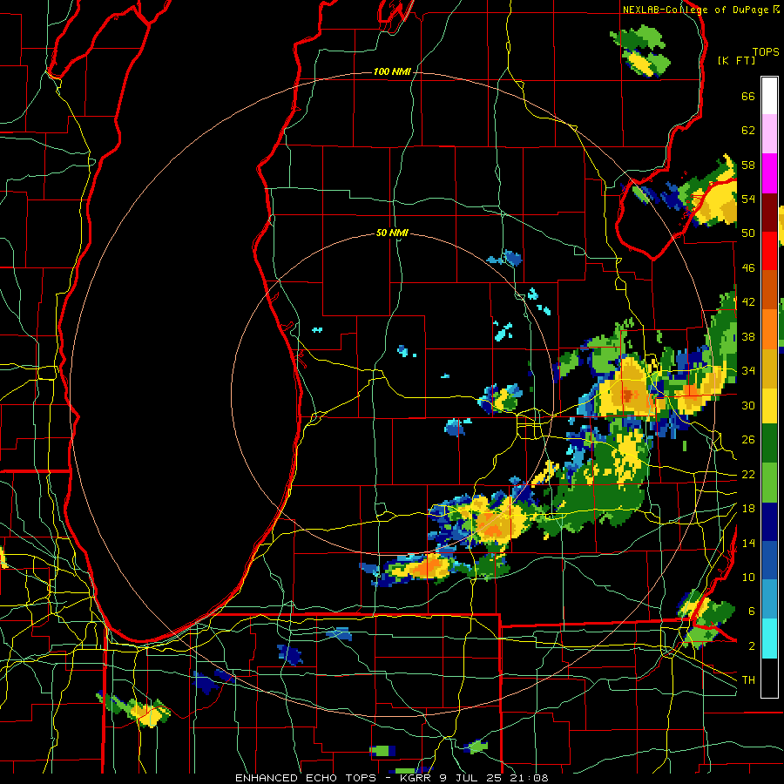Click the 66 legend value

748,96
